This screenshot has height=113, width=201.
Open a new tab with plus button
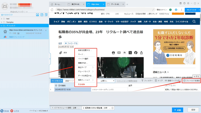tap(127, 4)
